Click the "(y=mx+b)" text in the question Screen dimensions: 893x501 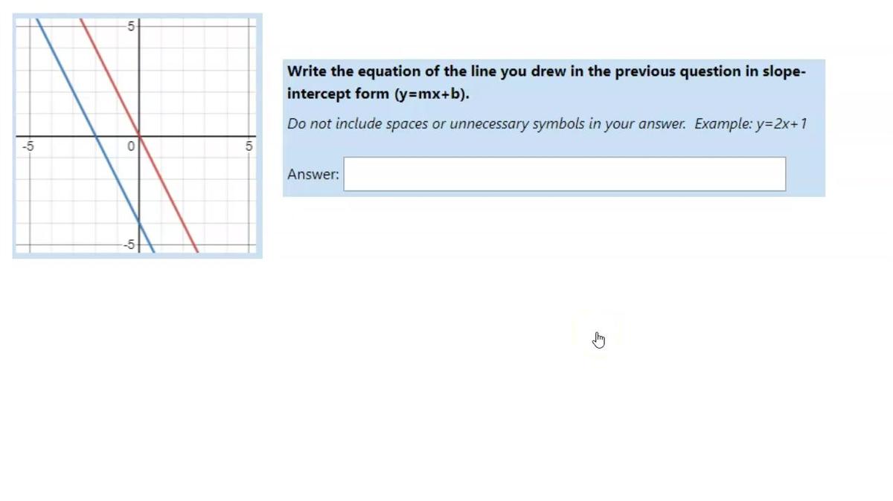tap(432, 94)
